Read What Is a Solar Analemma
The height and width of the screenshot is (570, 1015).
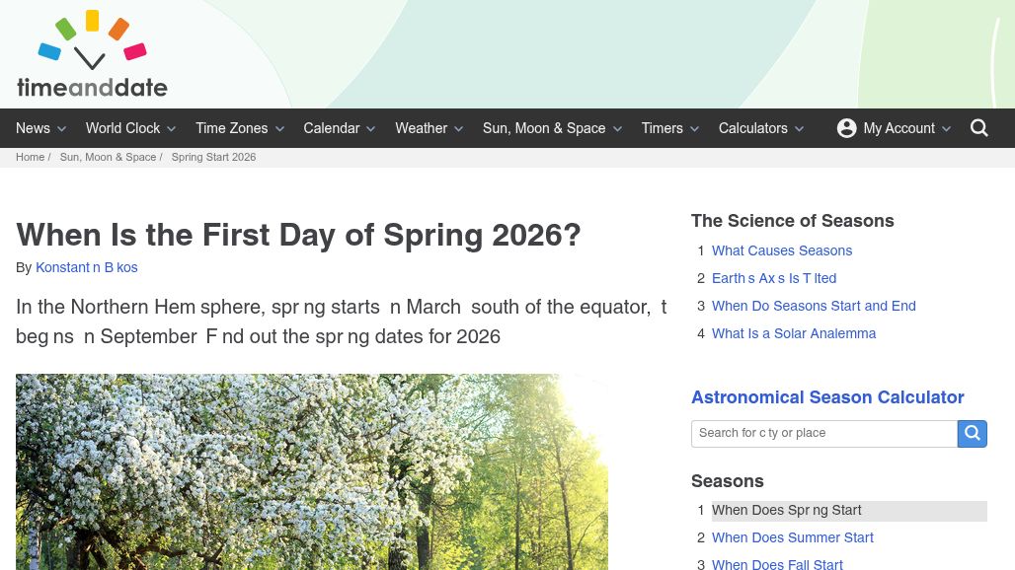point(794,334)
